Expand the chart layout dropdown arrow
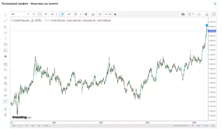The width and height of the screenshot is (222, 129). [193, 14]
